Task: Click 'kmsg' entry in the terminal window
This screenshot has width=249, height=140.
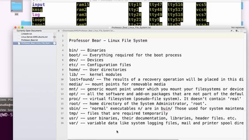Action: pos(37,10)
